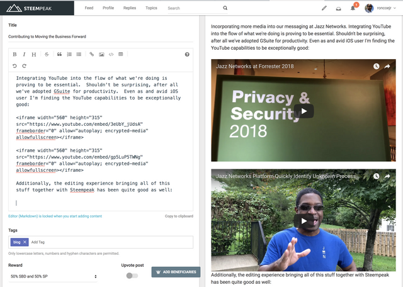Screen dimensions: 403x287
Task: Insert a code block
Action: pos(111,54)
